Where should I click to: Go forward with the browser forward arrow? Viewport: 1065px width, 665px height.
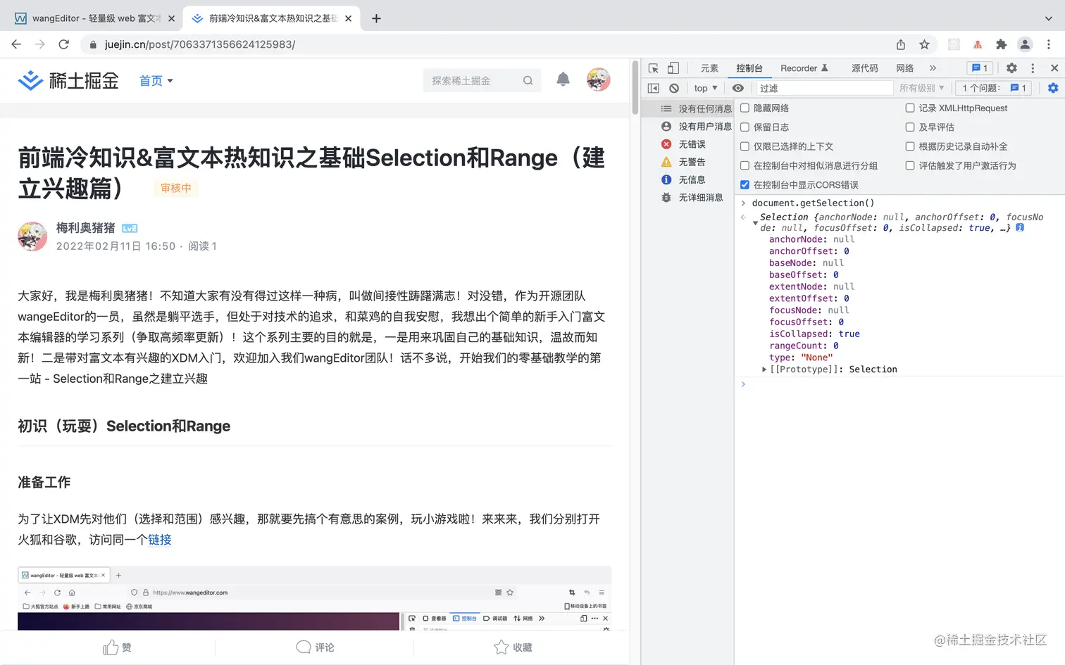click(40, 44)
